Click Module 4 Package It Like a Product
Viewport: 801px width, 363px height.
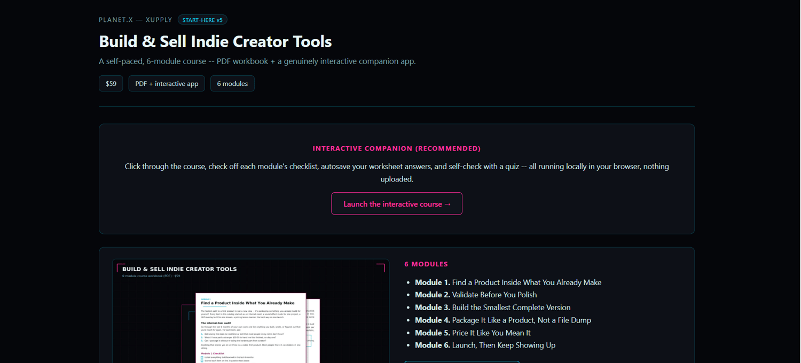pos(503,320)
